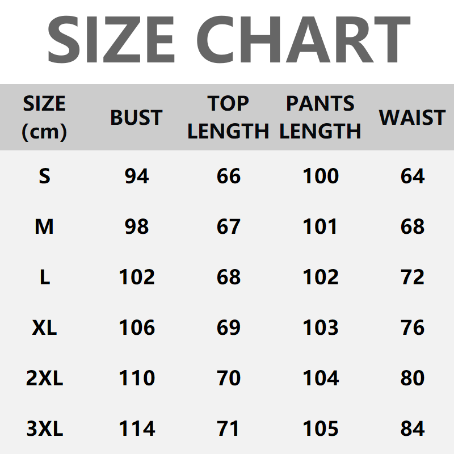Click waist value 84 for size 3XL
454x454 pixels.
[413, 429]
